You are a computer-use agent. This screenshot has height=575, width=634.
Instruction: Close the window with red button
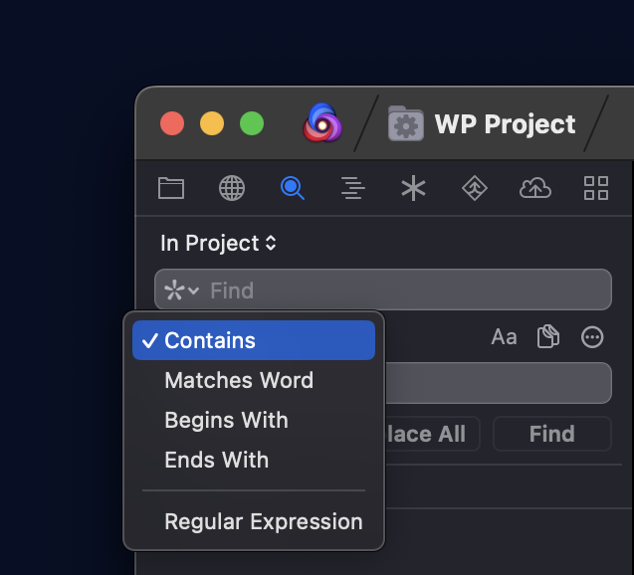pos(172,123)
